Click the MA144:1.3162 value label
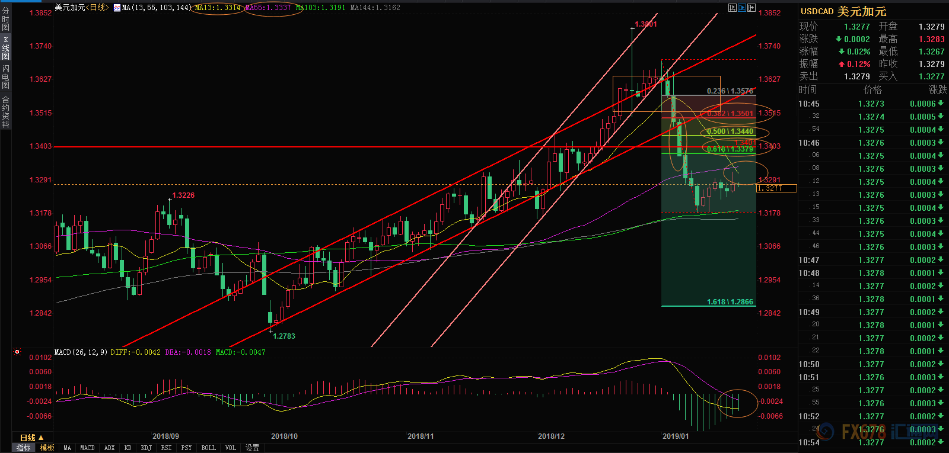This screenshot has width=949, height=453. [375, 8]
